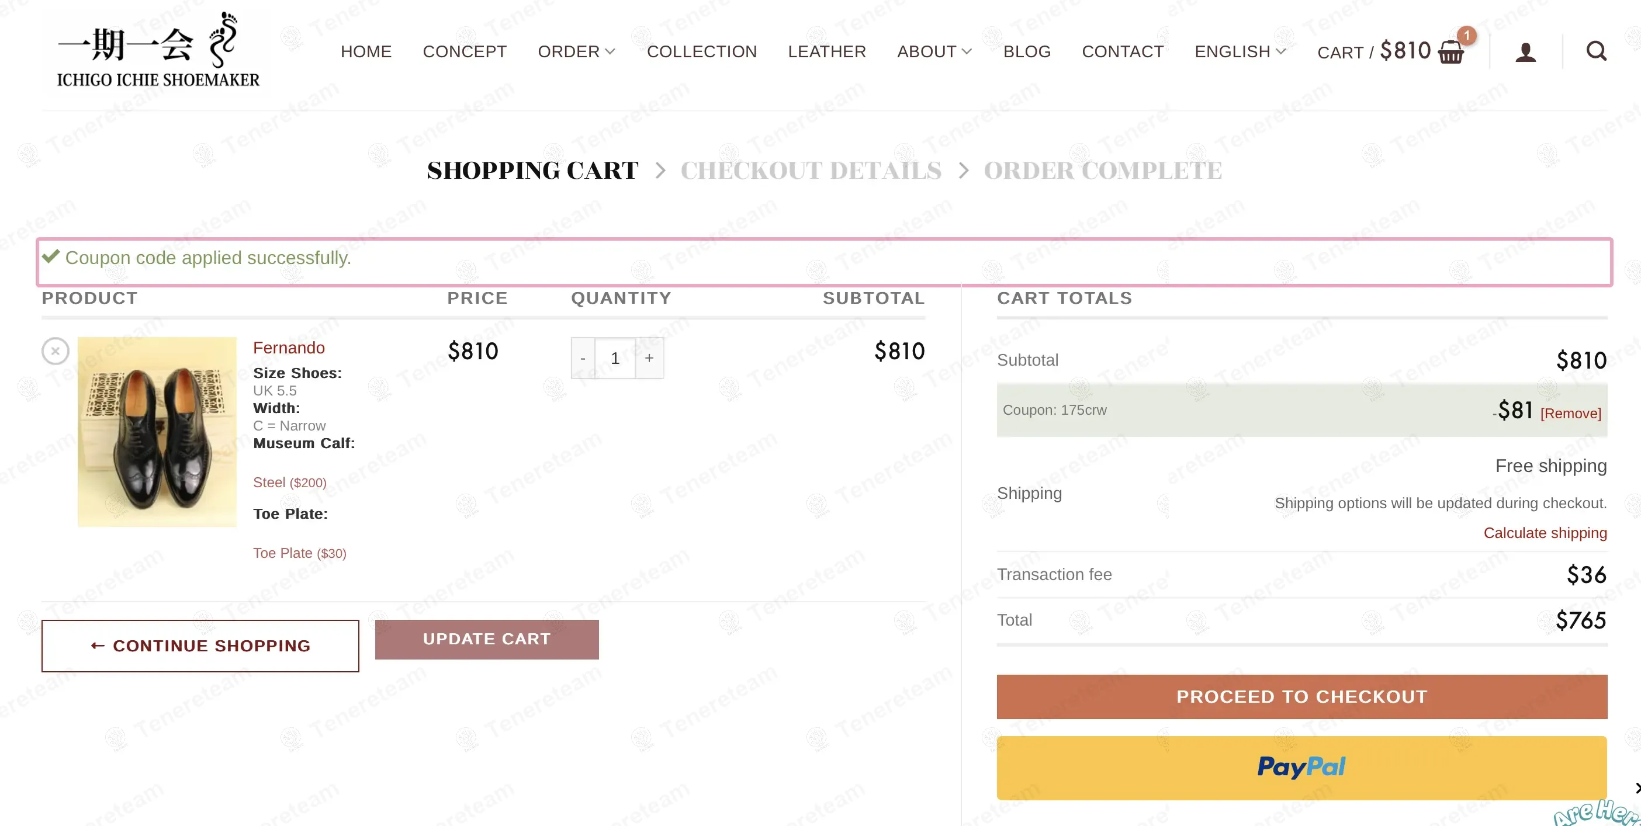Expand the ORDER dropdown menu
Viewport: 1641px width, 826px height.
click(576, 51)
